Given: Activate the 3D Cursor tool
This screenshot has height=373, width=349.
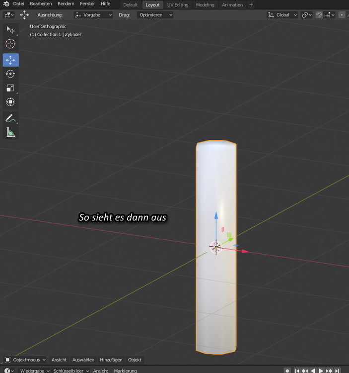Looking at the screenshot, I should pos(10,44).
